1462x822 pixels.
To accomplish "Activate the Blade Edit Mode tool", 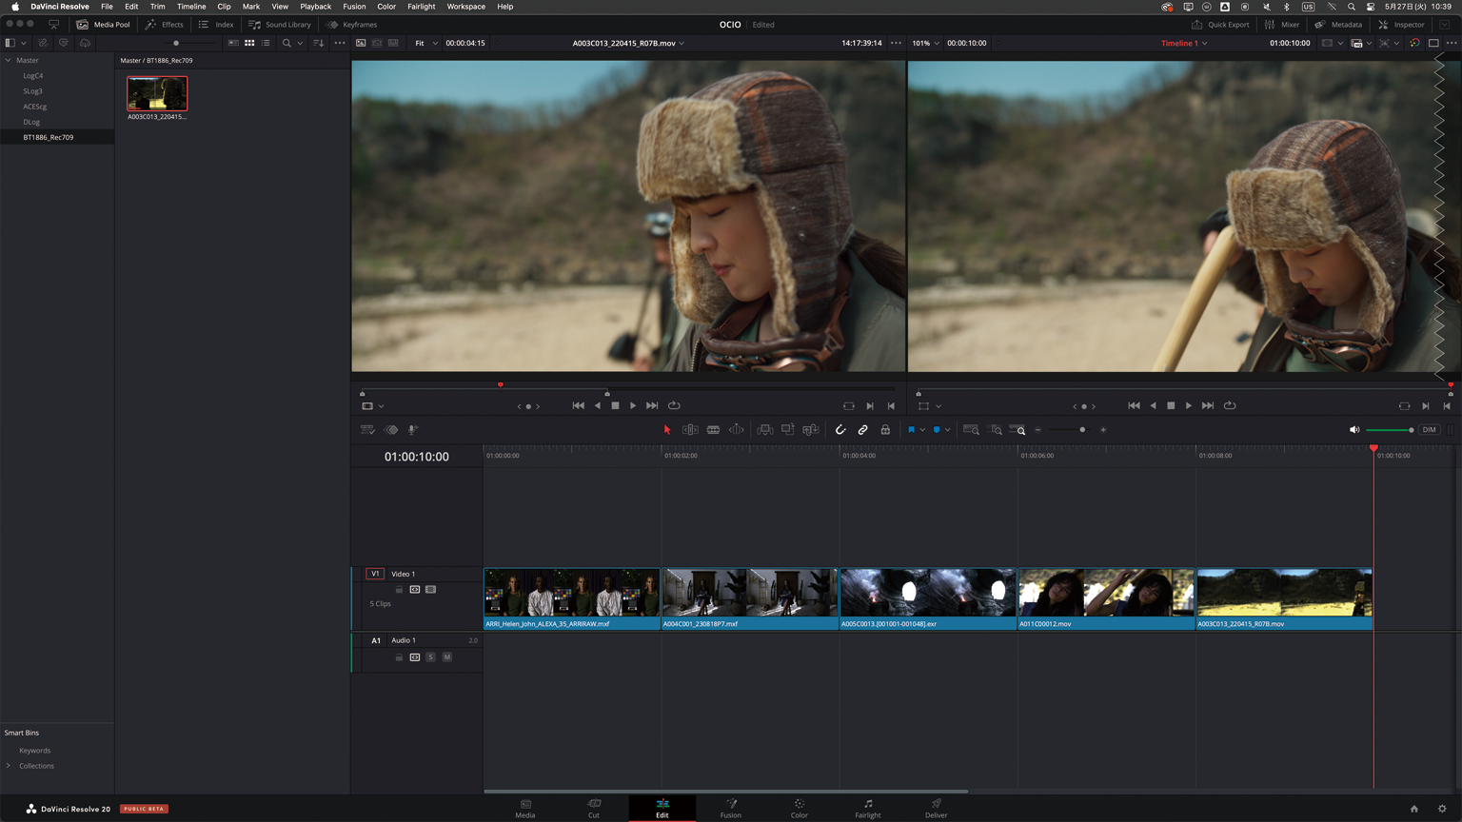I will coord(713,430).
